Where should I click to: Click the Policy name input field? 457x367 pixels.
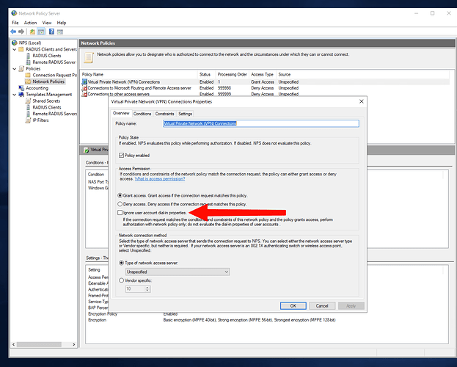point(261,123)
